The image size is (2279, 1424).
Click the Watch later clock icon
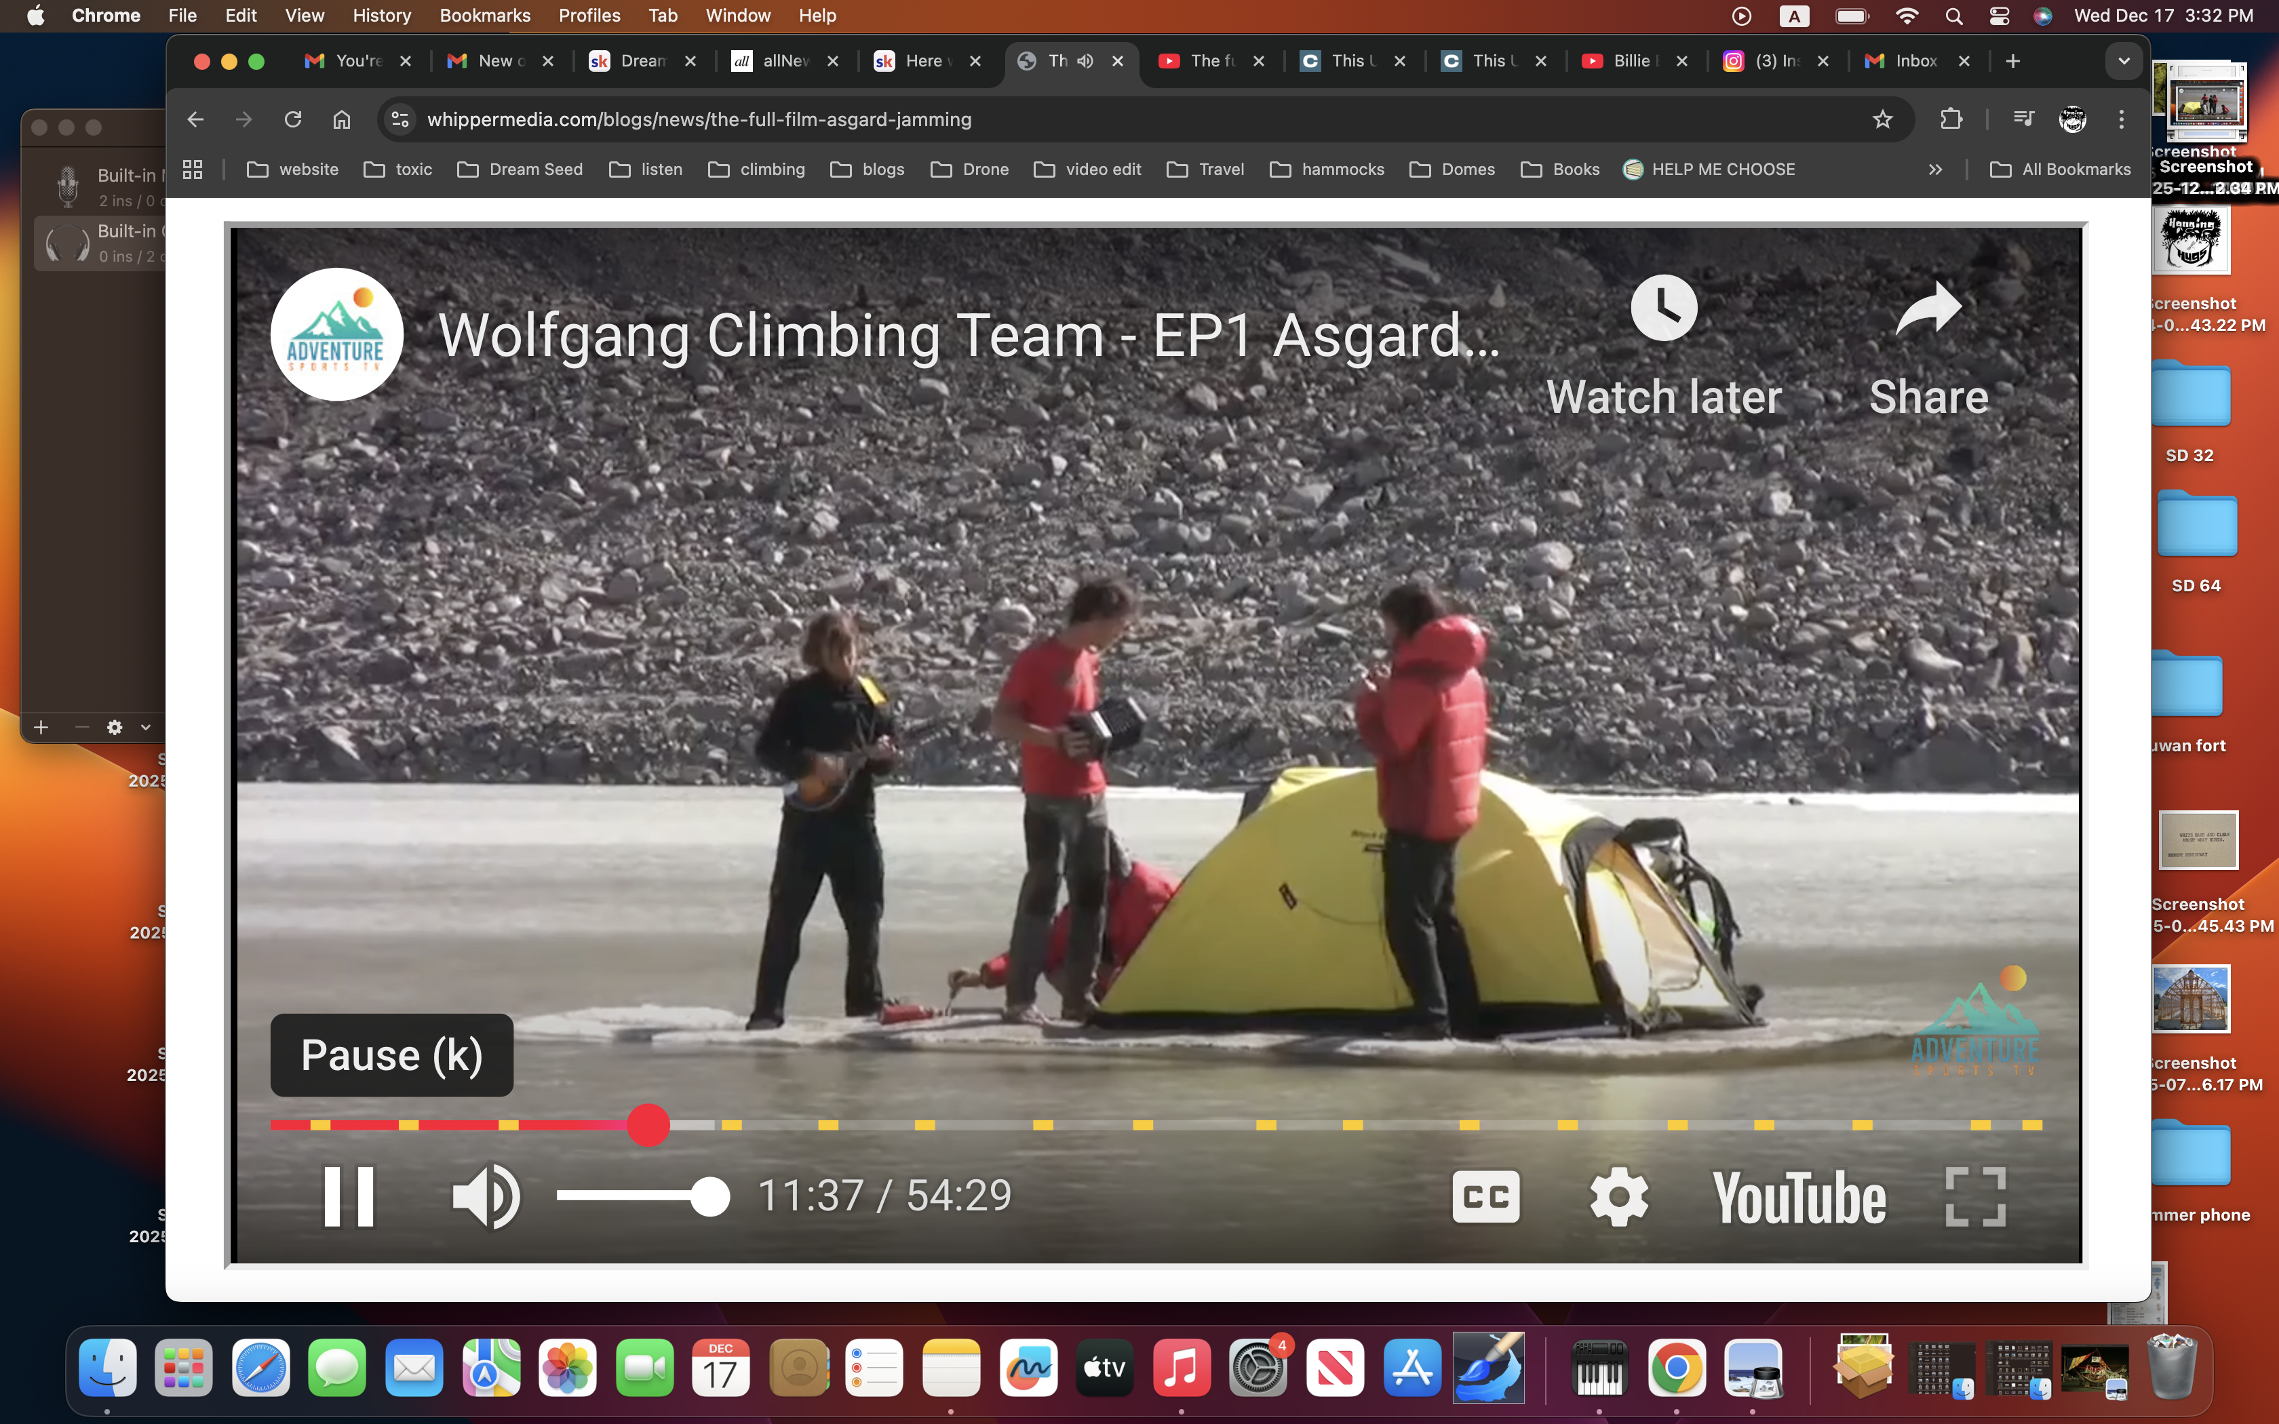coord(1663,309)
